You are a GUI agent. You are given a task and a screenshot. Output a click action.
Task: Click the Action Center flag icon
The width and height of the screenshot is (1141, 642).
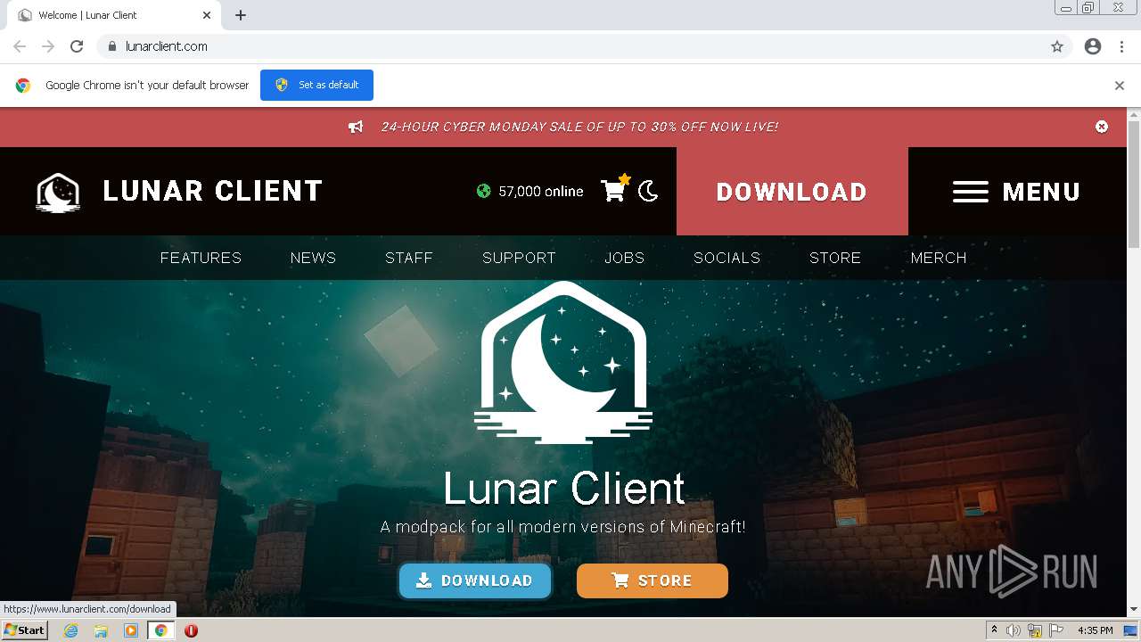coord(1056,630)
